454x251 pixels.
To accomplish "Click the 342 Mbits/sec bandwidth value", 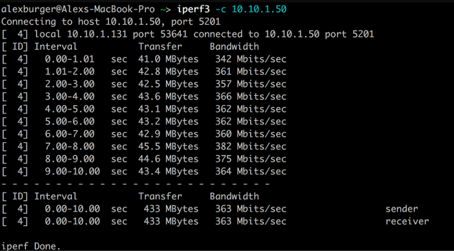I will tap(248, 59).
